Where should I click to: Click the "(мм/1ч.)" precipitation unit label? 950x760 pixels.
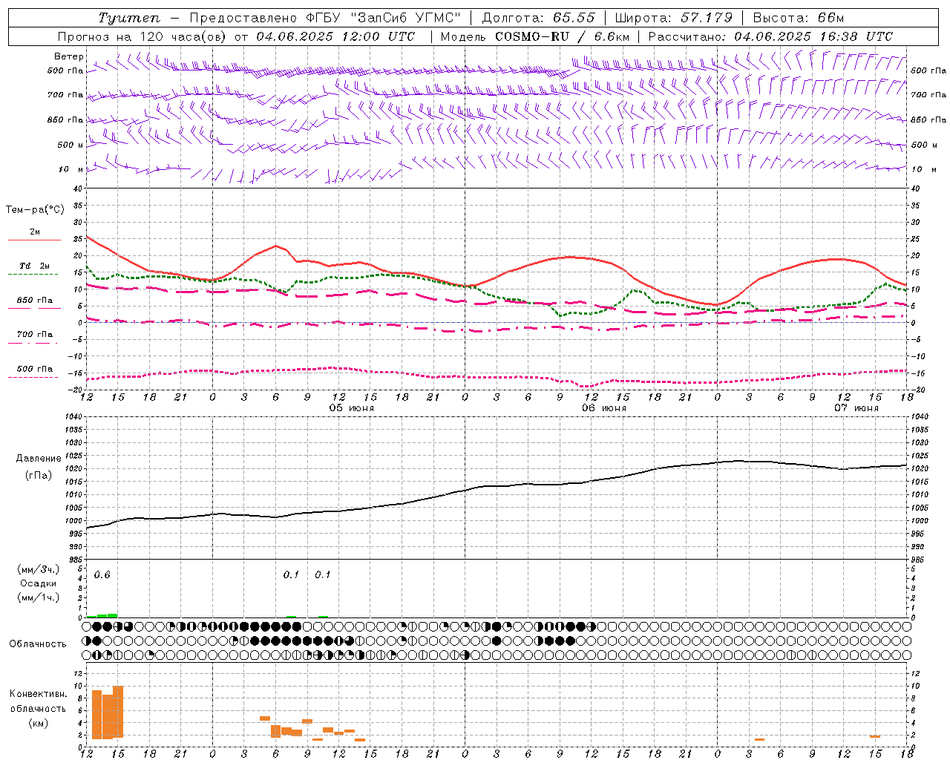(x=39, y=597)
